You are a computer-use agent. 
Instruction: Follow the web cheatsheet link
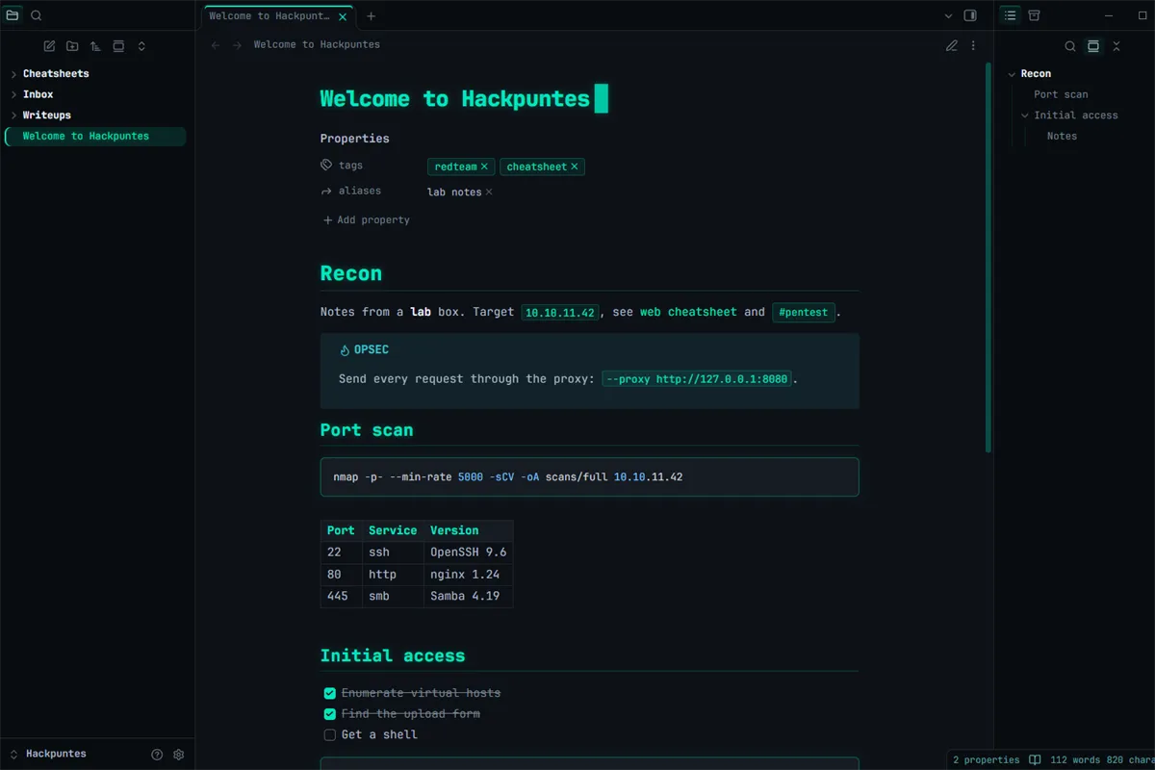coord(688,312)
